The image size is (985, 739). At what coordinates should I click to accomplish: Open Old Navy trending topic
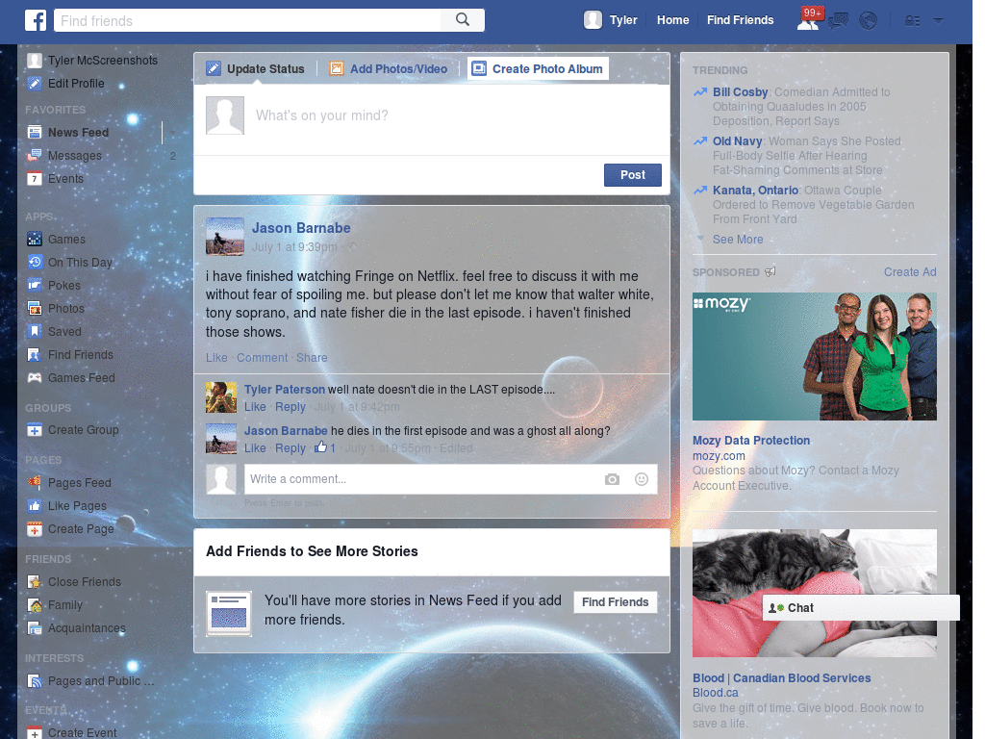click(737, 141)
